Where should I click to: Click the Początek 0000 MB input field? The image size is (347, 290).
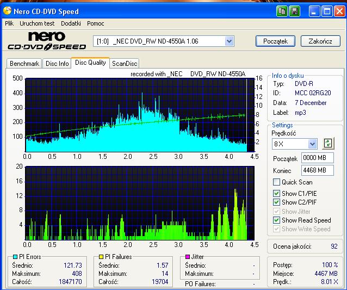[317, 158]
